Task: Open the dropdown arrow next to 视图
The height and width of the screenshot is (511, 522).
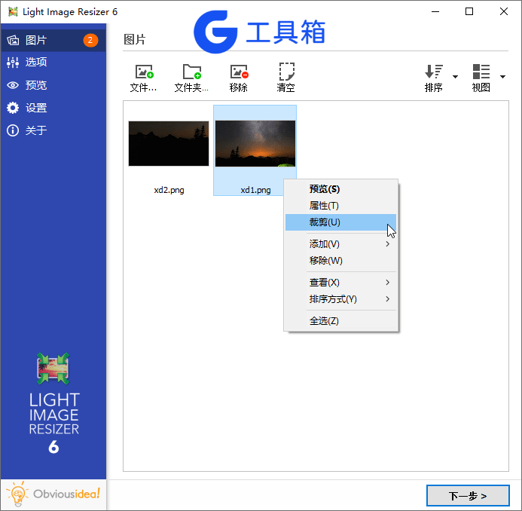Action: click(x=502, y=77)
